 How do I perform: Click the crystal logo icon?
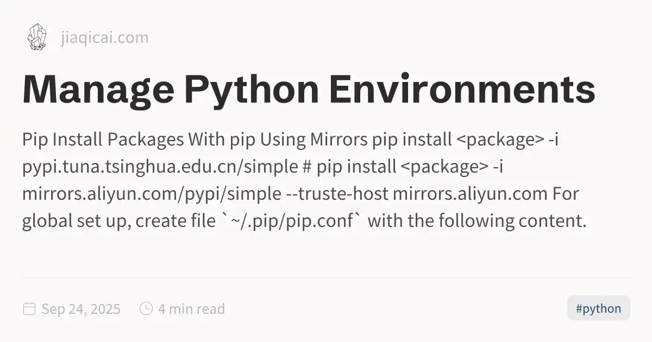coord(36,37)
